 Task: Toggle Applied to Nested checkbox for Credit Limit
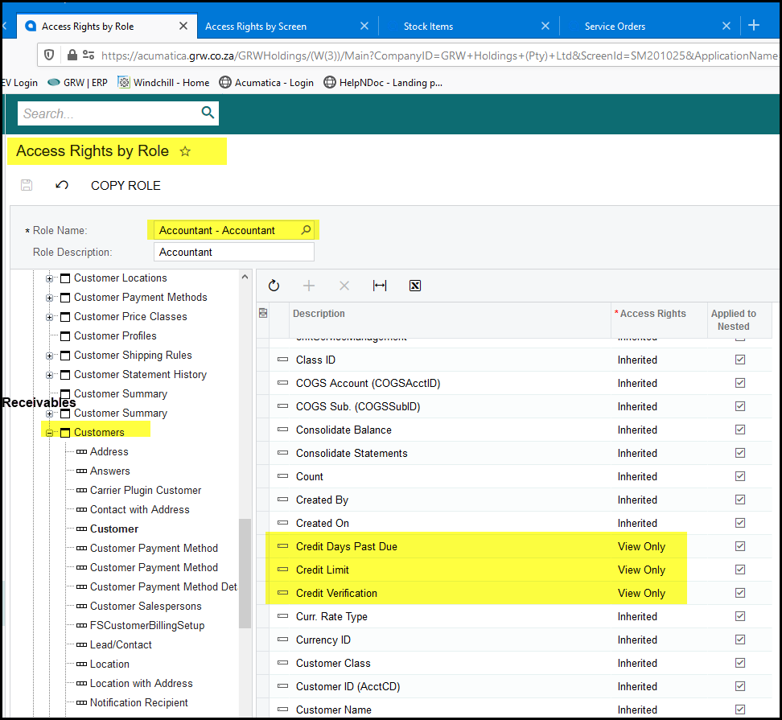740,570
